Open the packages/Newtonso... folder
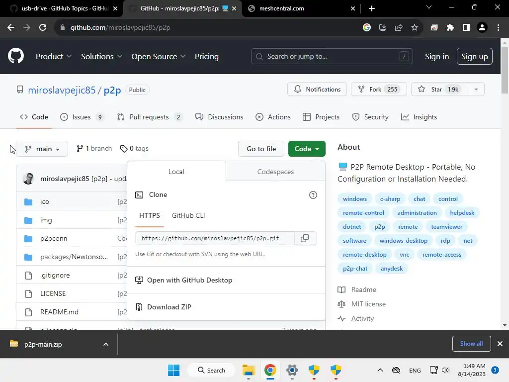This screenshot has height=382, width=509. 74,257
